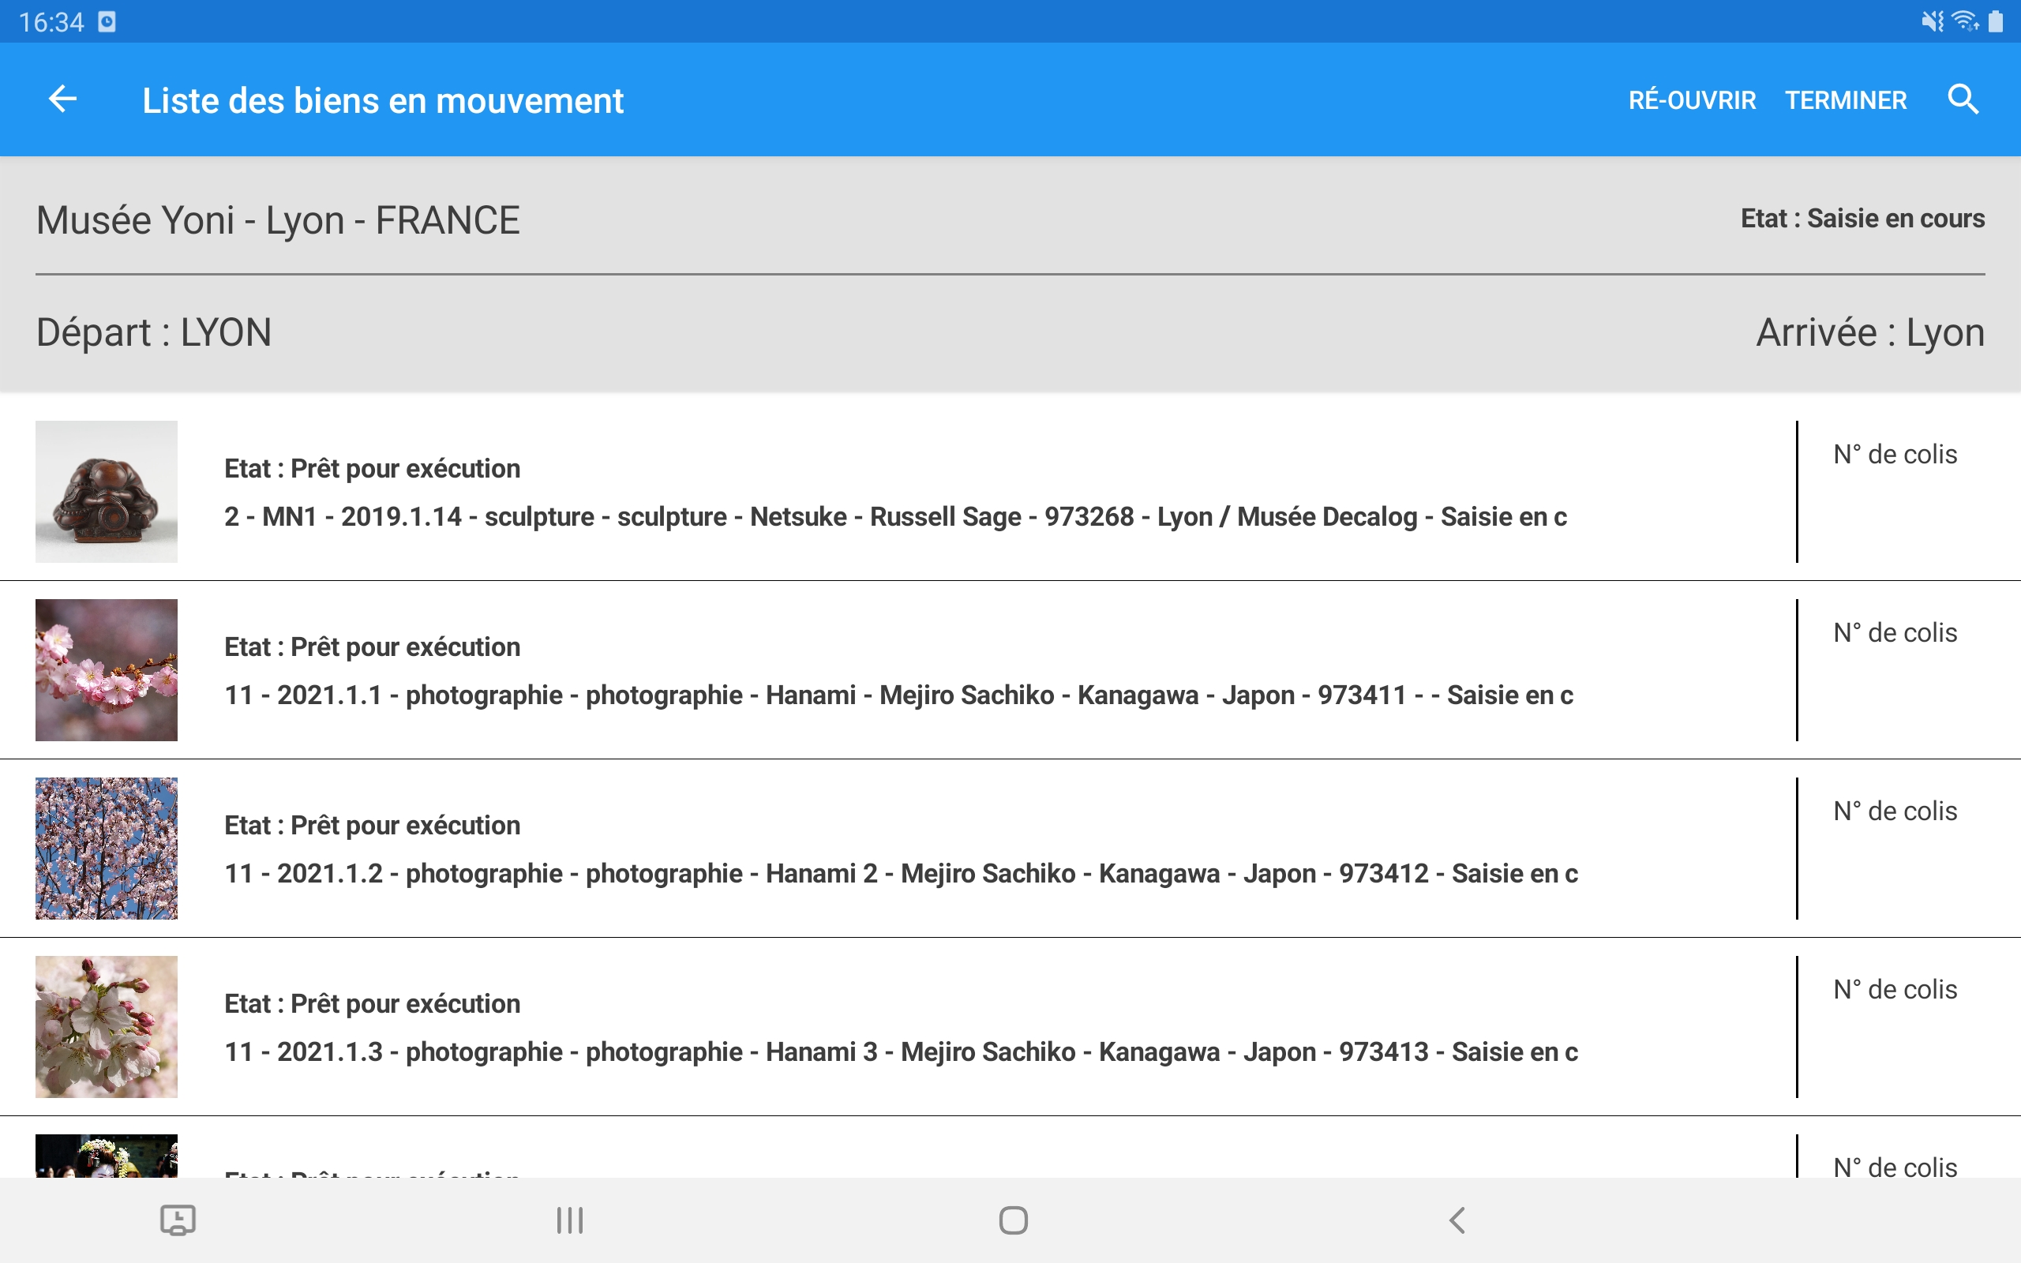The height and width of the screenshot is (1263, 2021).
Task: Open the screenshot tool in the navigation bar
Action: pos(178,1220)
